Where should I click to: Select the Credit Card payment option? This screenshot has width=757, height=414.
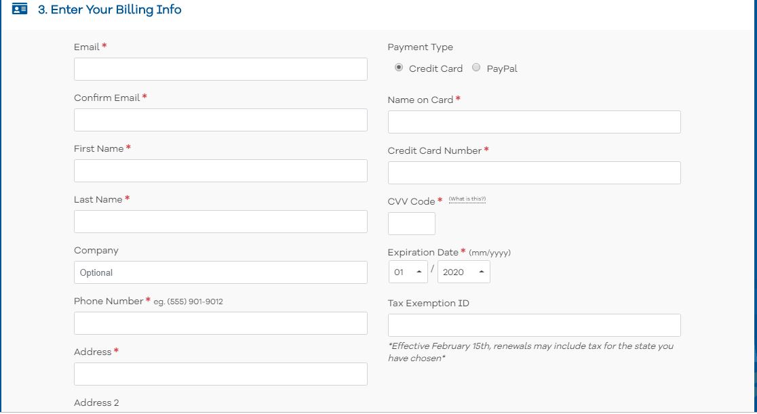[399, 68]
